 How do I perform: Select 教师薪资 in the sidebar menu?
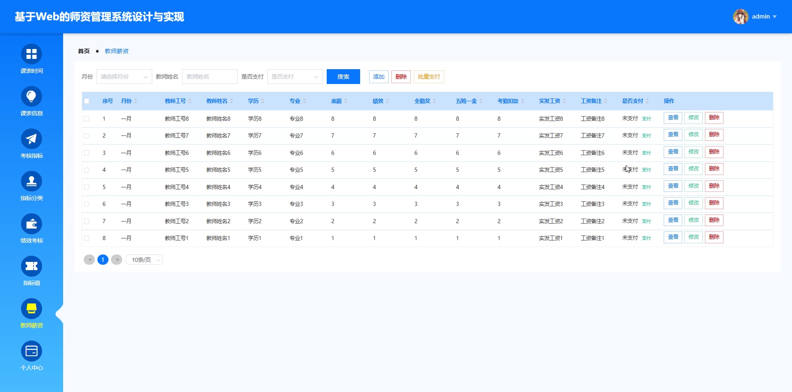(x=31, y=314)
